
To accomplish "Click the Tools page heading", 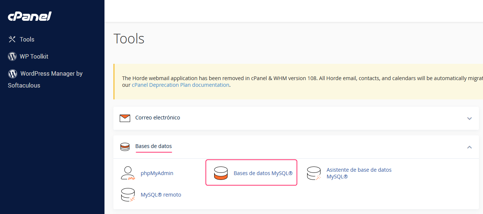I will click(x=129, y=39).
